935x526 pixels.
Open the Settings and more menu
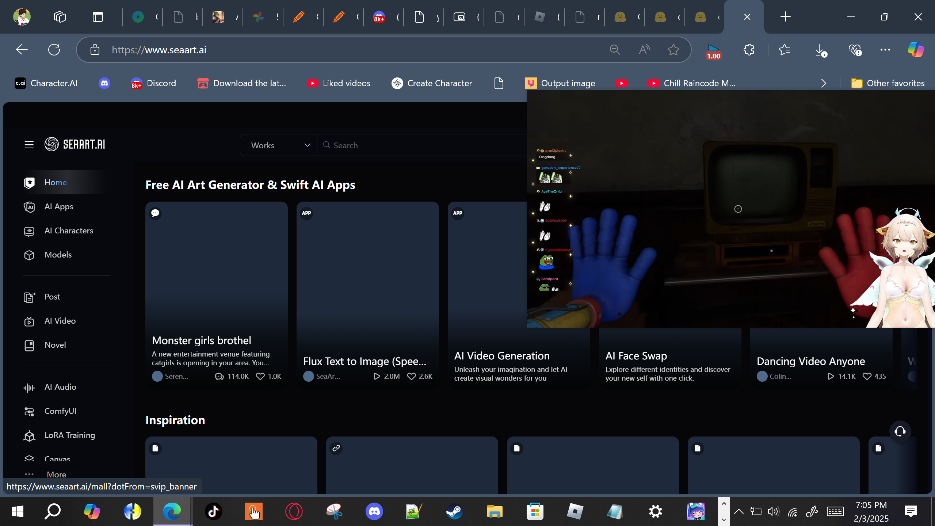click(x=885, y=50)
